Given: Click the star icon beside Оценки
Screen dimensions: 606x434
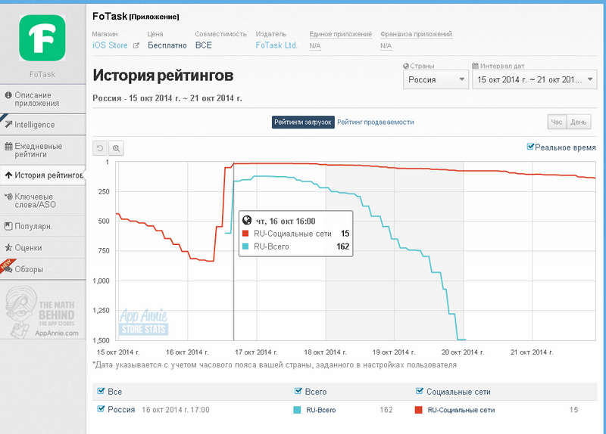Looking at the screenshot, I should pos(8,248).
